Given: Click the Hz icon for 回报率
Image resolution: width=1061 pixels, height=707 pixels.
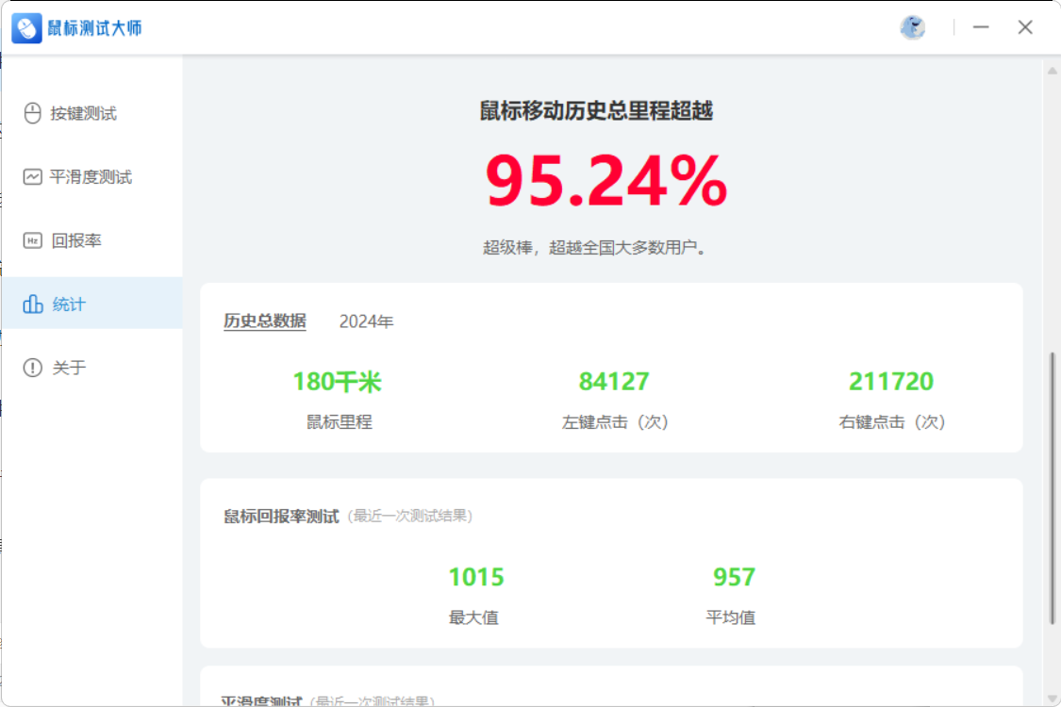Looking at the screenshot, I should [32, 240].
